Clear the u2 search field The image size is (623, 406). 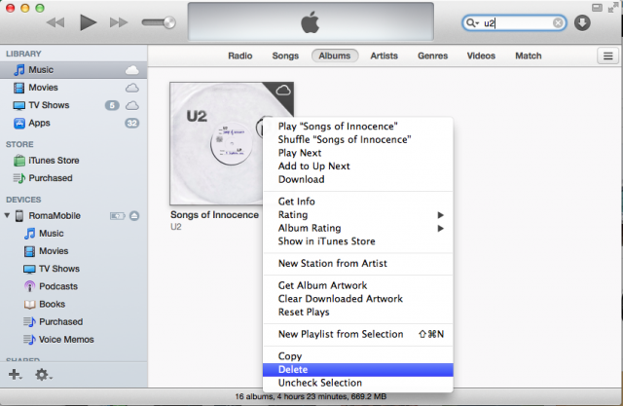[x=558, y=23]
